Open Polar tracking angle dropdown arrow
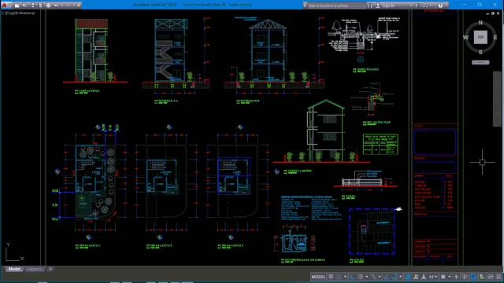This screenshot has width=504, height=283. 367,277
